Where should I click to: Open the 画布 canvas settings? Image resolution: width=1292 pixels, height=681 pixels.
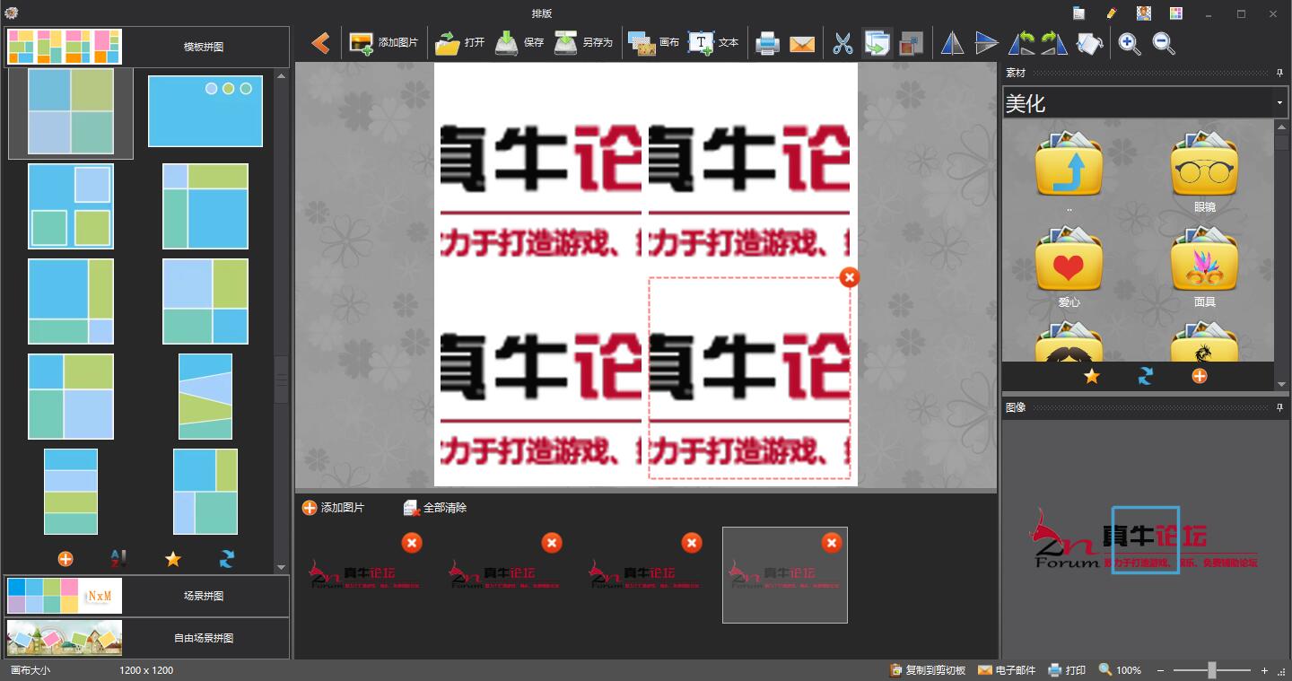click(653, 42)
